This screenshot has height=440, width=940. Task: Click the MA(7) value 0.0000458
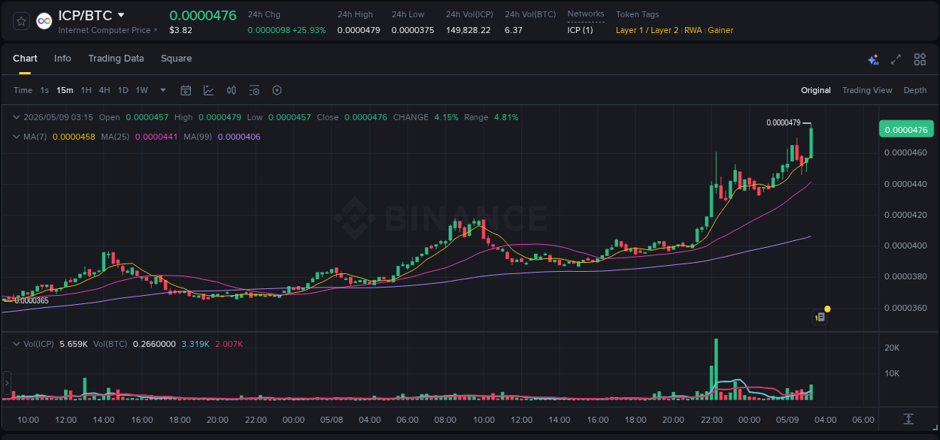coord(74,137)
